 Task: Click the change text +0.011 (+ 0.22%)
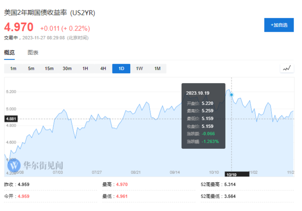(65, 28)
